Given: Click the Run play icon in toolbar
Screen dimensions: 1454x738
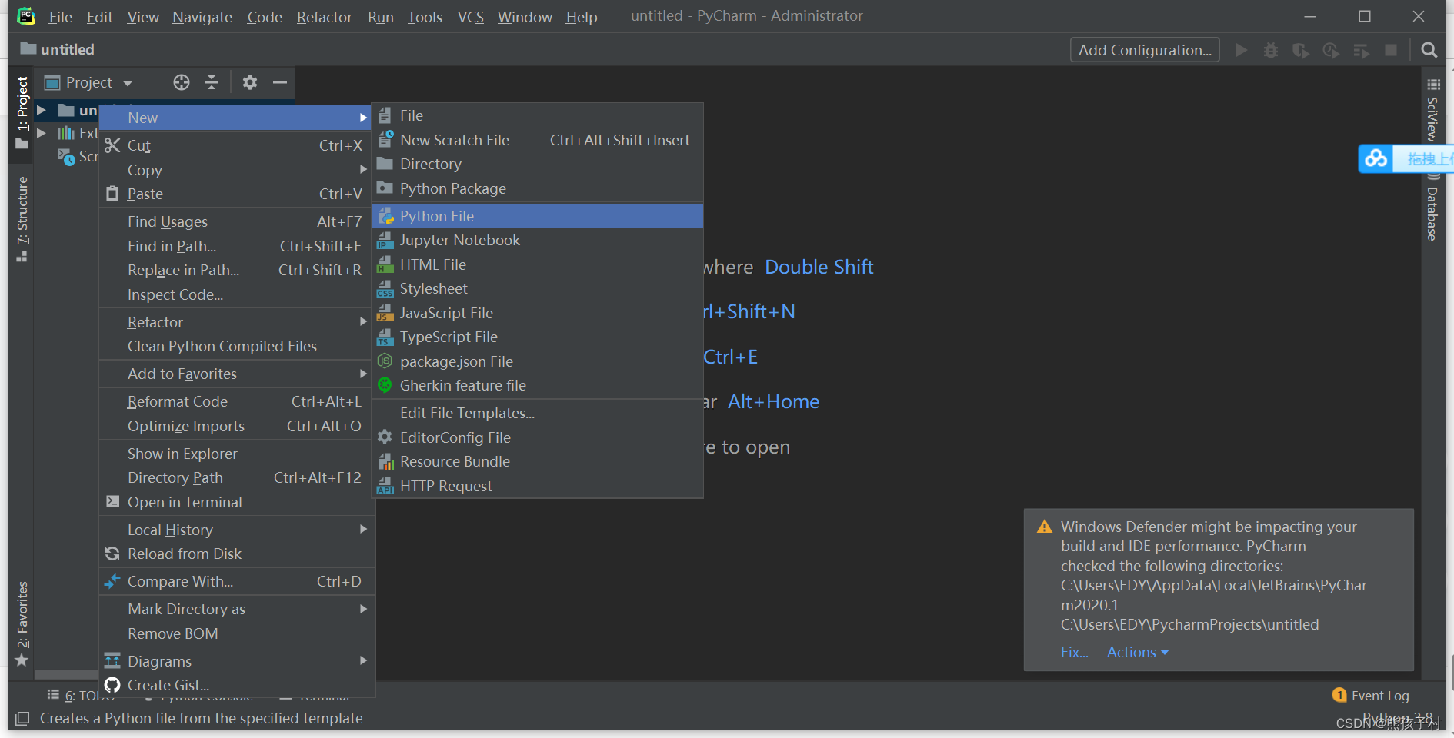Looking at the screenshot, I should (x=1241, y=50).
